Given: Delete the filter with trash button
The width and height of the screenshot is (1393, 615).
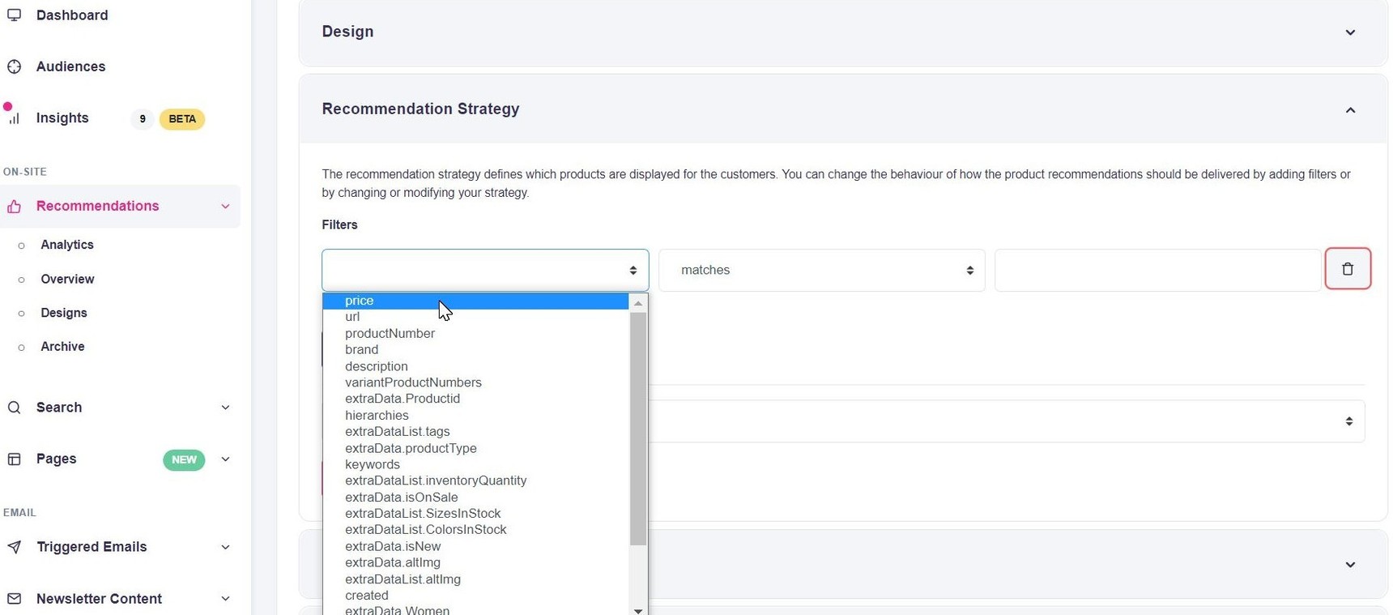Looking at the screenshot, I should [1348, 269].
